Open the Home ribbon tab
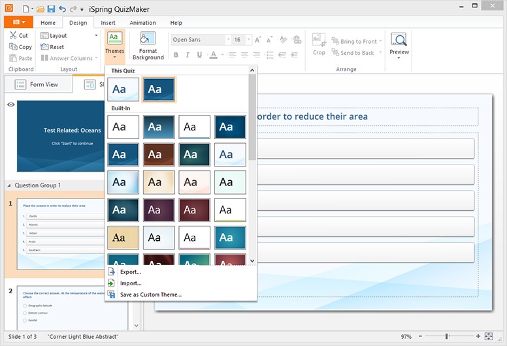 pos(48,23)
